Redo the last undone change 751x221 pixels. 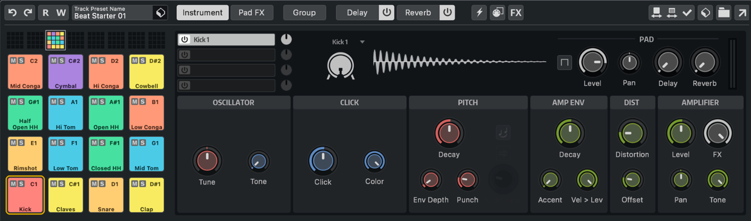(x=28, y=13)
